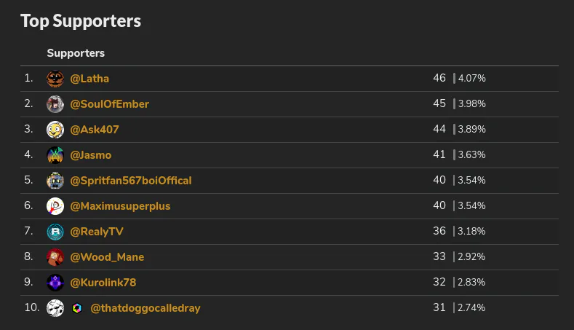Visit the @SoulOfEmber profile link

109,104
